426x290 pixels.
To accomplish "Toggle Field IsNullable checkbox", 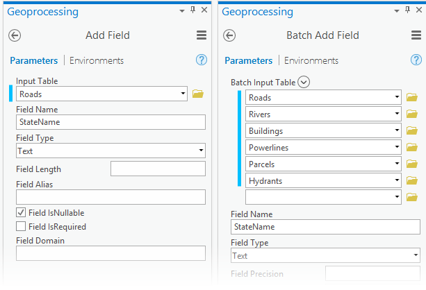I will [22, 213].
